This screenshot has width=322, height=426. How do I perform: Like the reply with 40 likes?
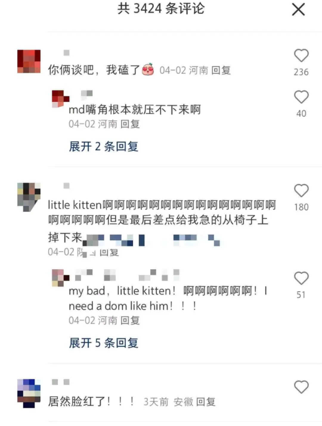click(x=301, y=97)
